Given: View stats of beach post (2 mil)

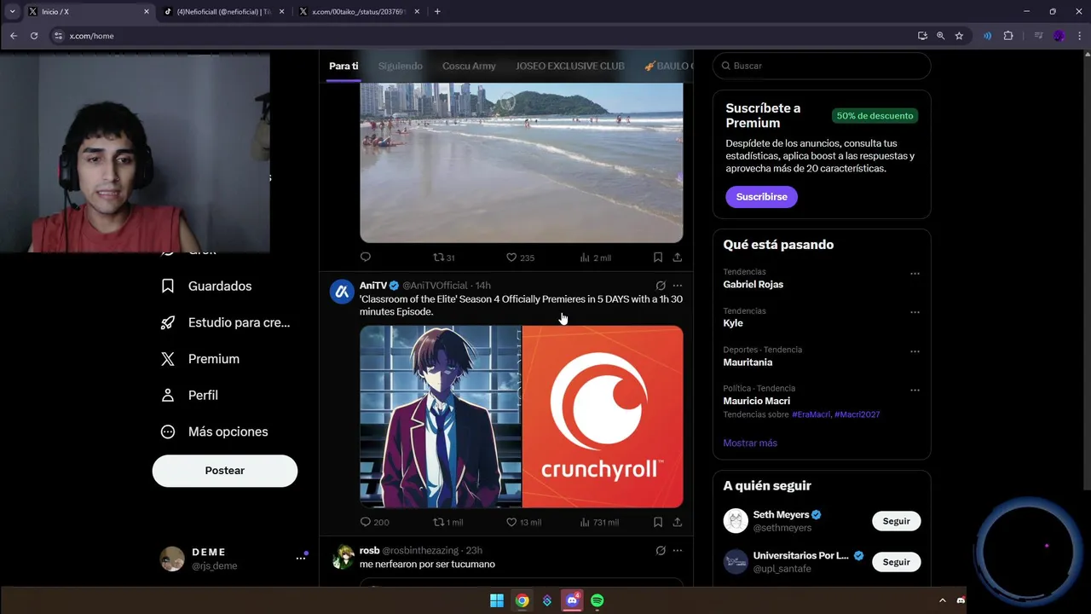Looking at the screenshot, I should tap(595, 257).
